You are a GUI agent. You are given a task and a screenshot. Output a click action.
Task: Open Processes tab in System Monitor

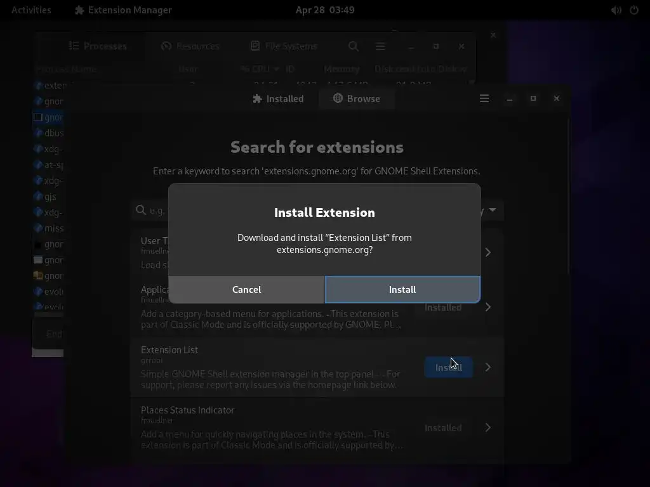[98, 46]
